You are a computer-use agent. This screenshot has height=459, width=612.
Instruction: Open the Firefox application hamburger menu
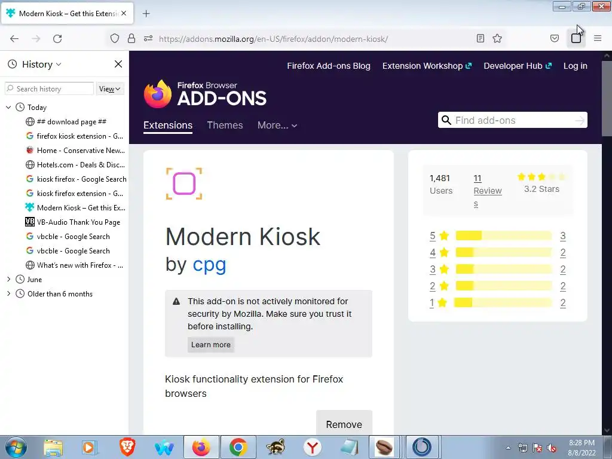tap(598, 38)
